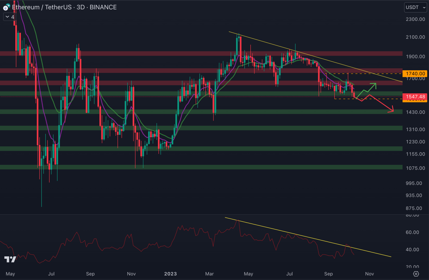Viewport: 429px width, 280px height.
Task: Click the 1155.00 price axis label
Action: 415,154
